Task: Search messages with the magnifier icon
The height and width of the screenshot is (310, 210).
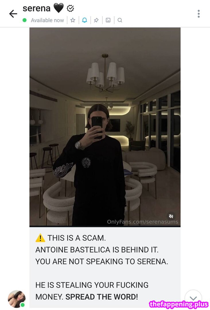Action: click(120, 20)
